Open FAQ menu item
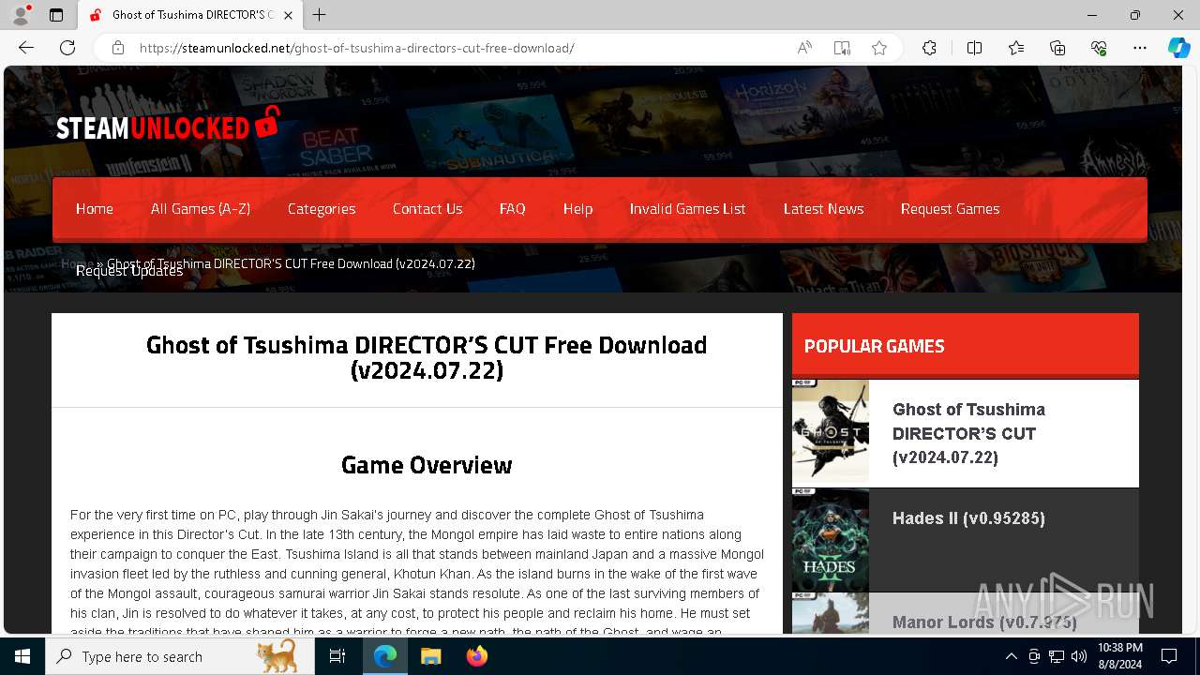This screenshot has width=1200, height=675. [x=512, y=208]
